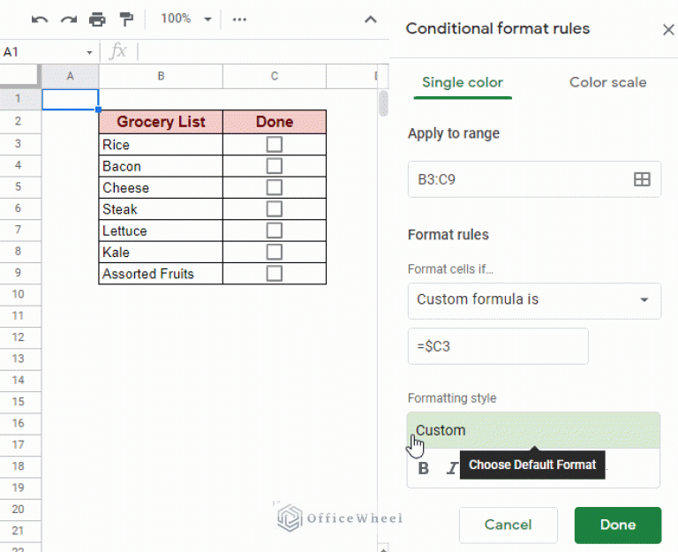This screenshot has height=552, width=678.
Task: Open the more toolbar options ellipsis
Action: click(239, 19)
